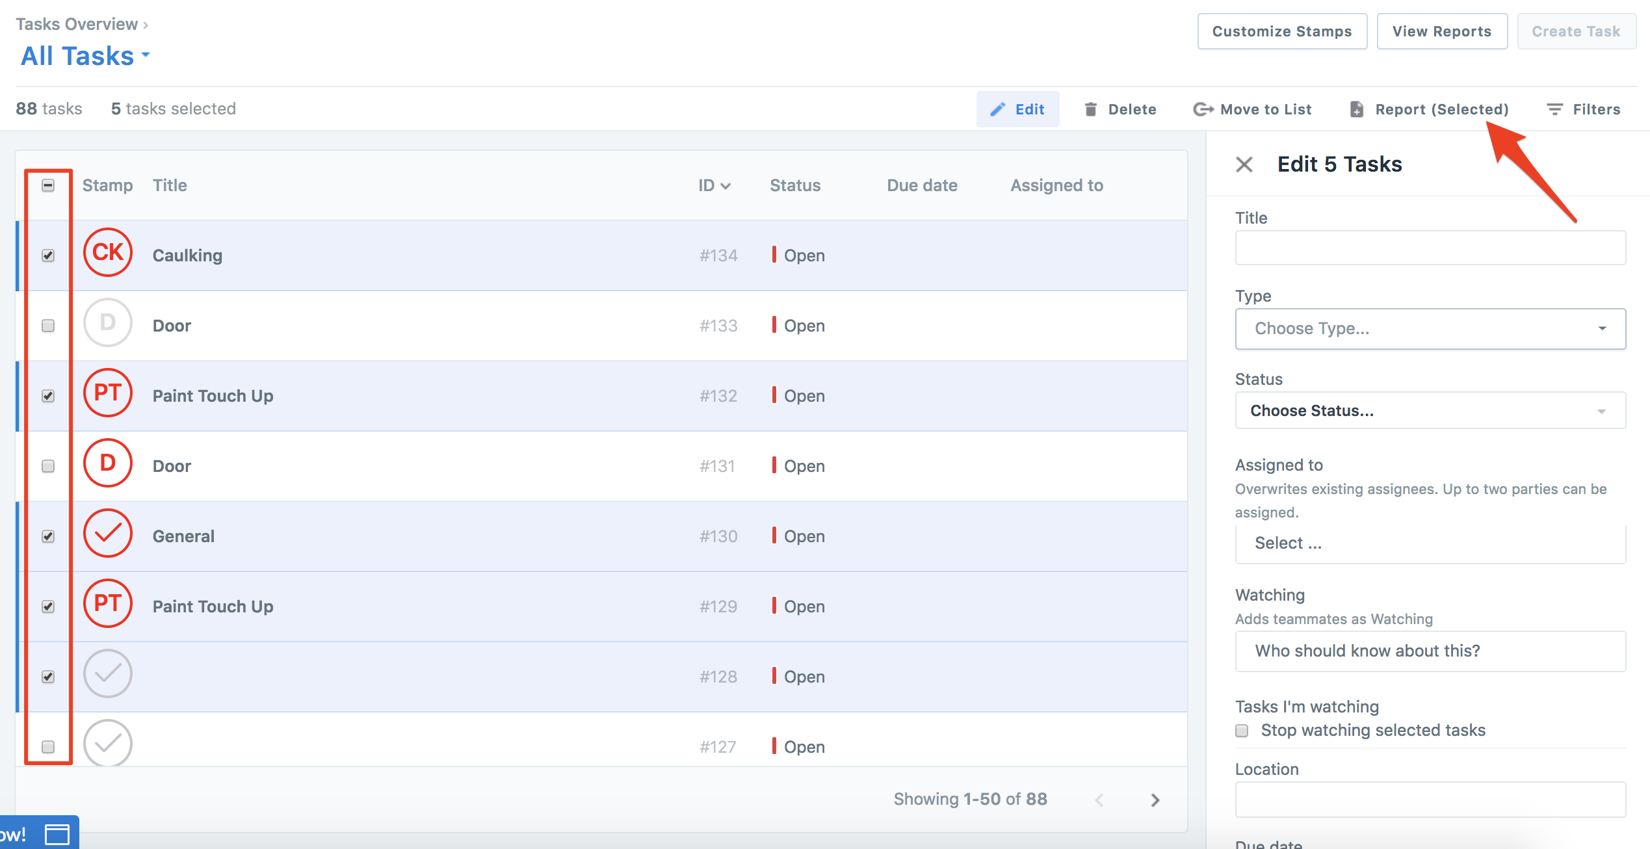
Task: Click the CK stamp next to Caulking
Action: pyautogui.click(x=107, y=253)
